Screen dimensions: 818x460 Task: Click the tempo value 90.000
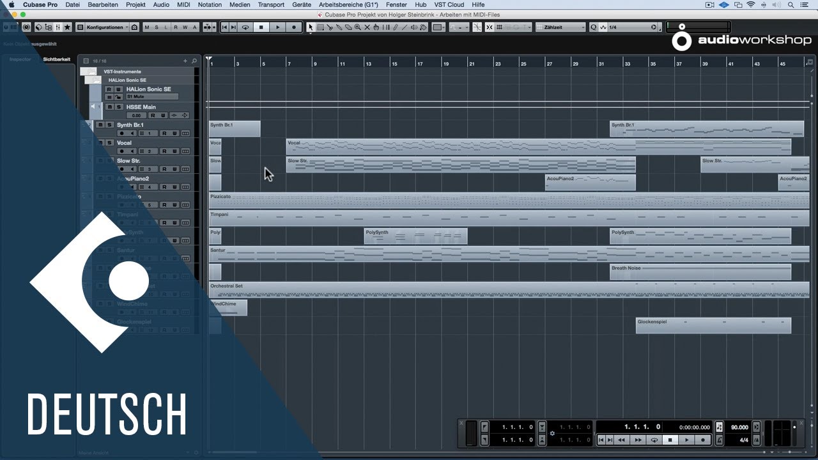pos(740,427)
